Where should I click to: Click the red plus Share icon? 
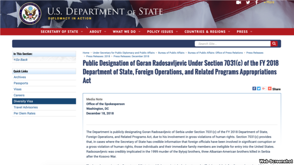pyautogui.click(x=270, y=88)
